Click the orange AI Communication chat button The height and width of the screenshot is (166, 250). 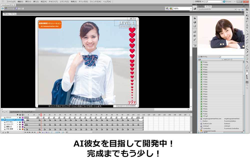[49, 26]
